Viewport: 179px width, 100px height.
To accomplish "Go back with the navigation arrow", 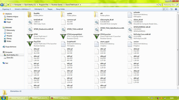I will click(2, 5).
